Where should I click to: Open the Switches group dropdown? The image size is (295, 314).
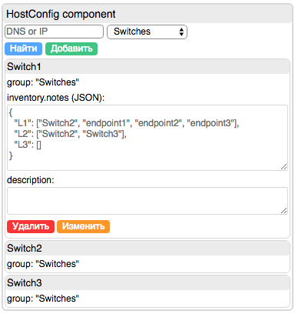147,32
